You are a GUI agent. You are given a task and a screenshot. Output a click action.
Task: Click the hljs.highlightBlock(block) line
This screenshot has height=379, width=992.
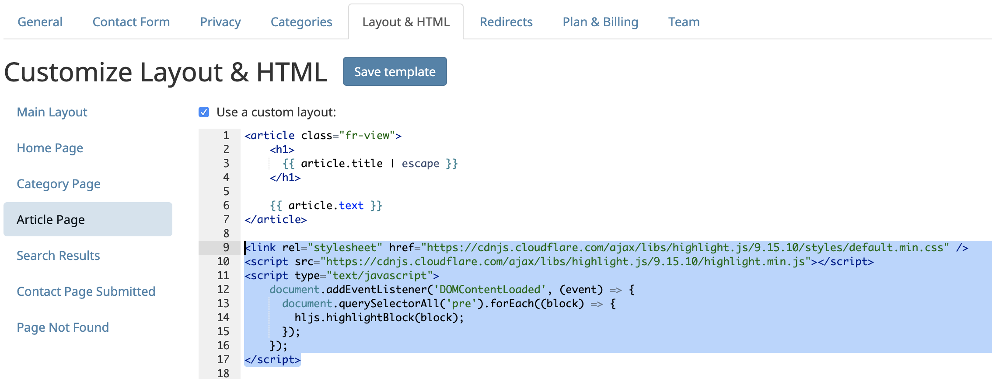pos(379,318)
